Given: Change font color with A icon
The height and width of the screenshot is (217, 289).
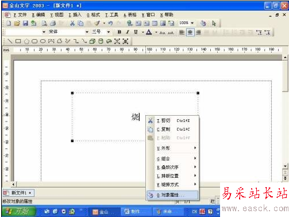Looking at the screenshot, I should [x=149, y=32].
